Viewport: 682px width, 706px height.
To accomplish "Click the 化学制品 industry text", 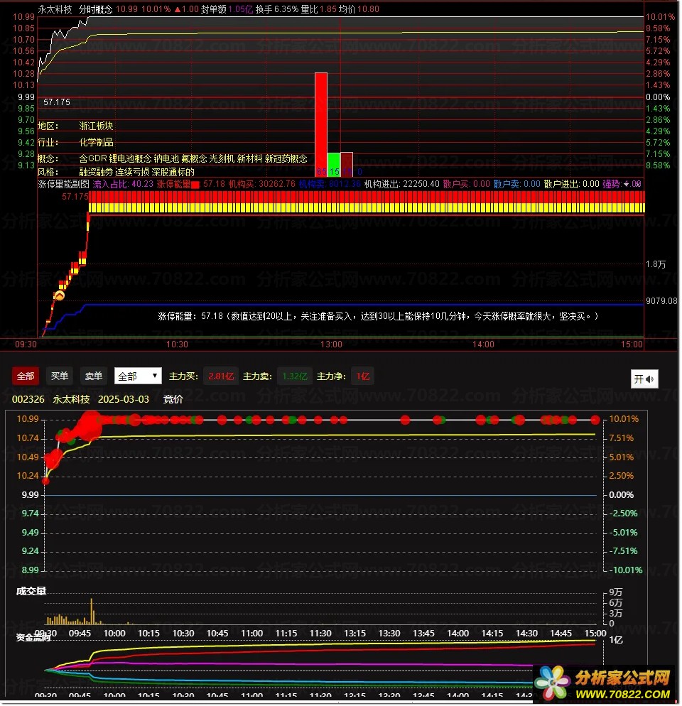I will coord(96,142).
